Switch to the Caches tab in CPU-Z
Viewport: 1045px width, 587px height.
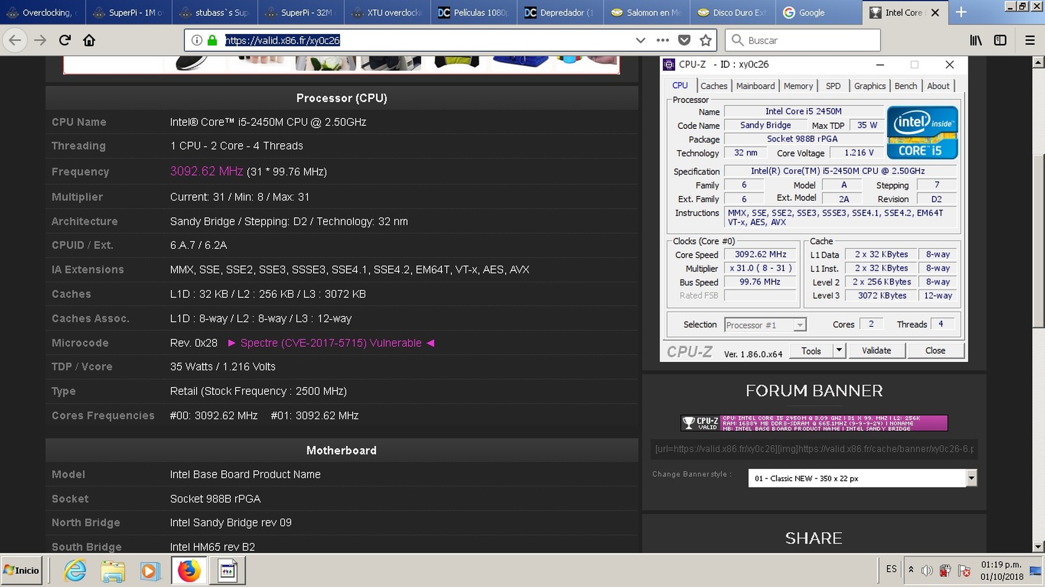pos(714,86)
